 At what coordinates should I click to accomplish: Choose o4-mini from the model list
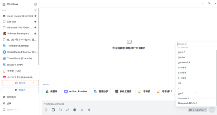pos(196,67)
